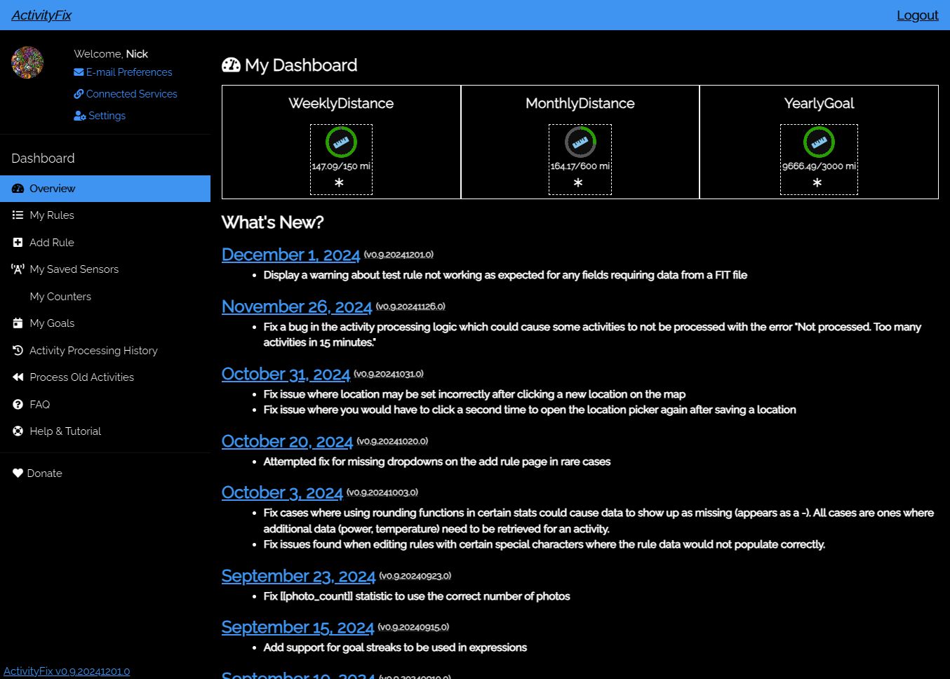Viewport: 950px width, 679px height.
Task: Click the sensor antenna icon for My Saved Sensors
Action: pyautogui.click(x=18, y=269)
